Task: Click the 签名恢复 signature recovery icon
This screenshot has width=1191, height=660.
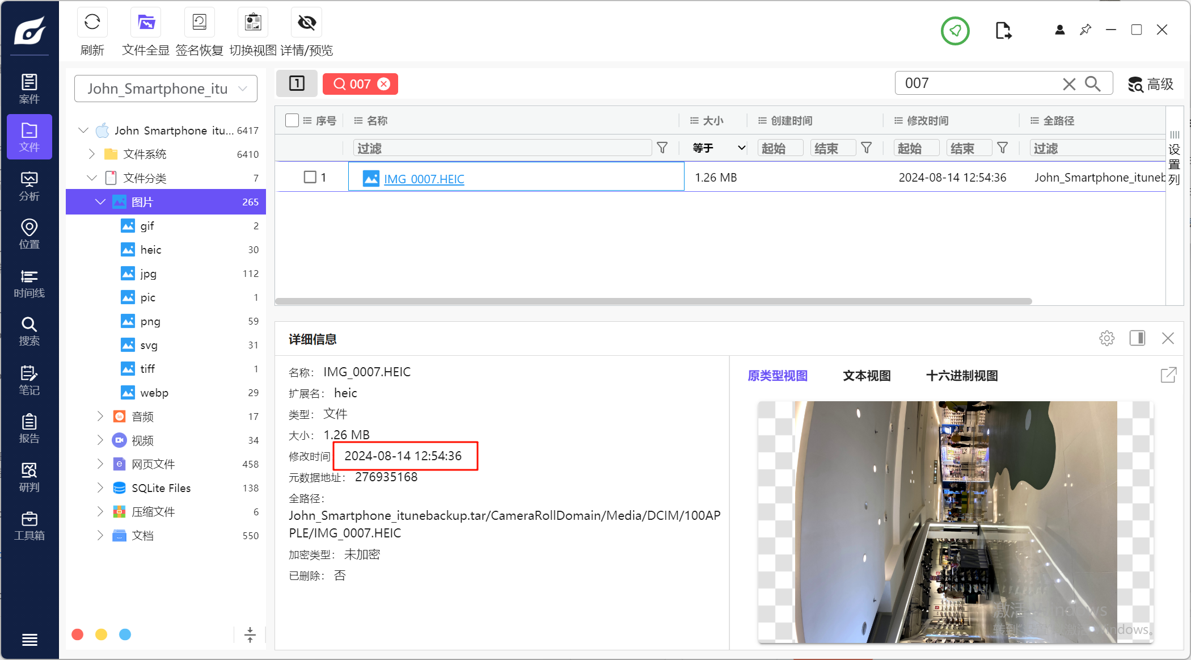Action: coord(199,23)
